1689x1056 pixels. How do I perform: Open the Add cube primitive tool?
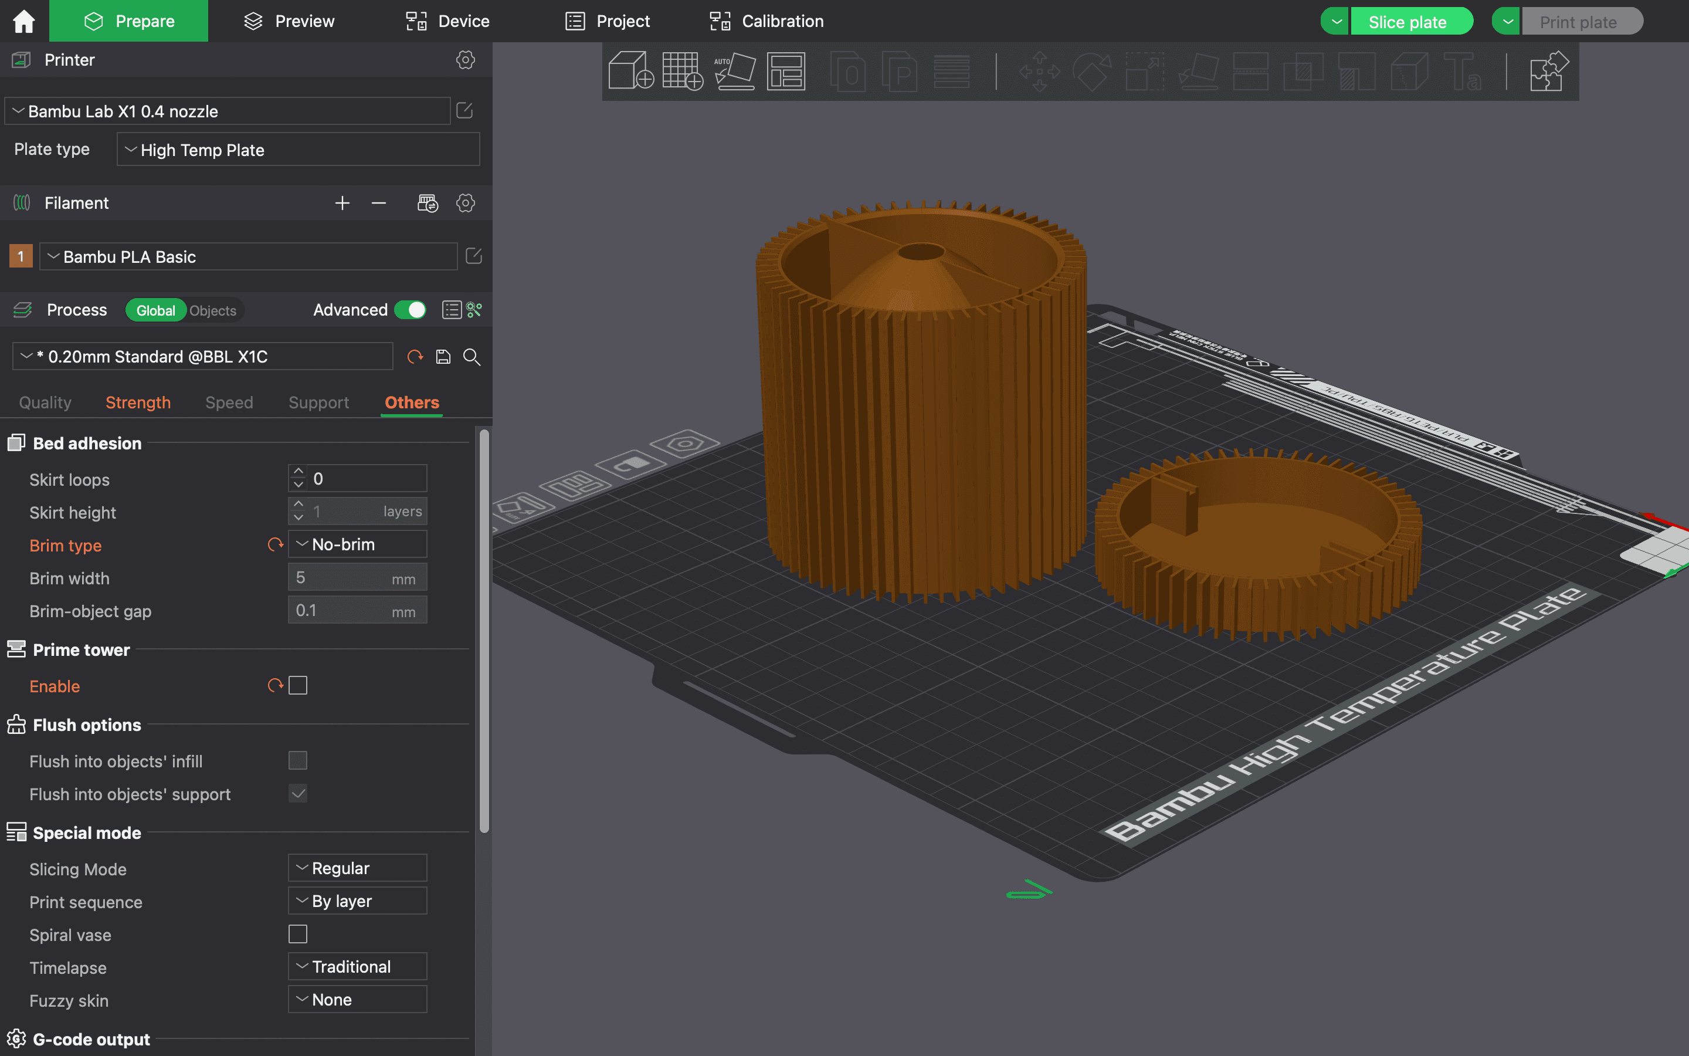point(631,70)
